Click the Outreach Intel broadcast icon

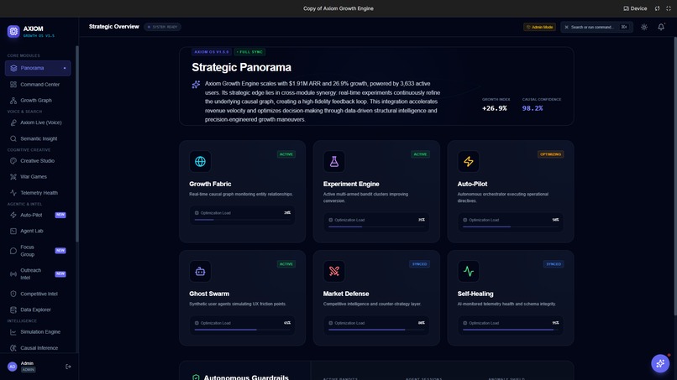pyautogui.click(x=13, y=274)
